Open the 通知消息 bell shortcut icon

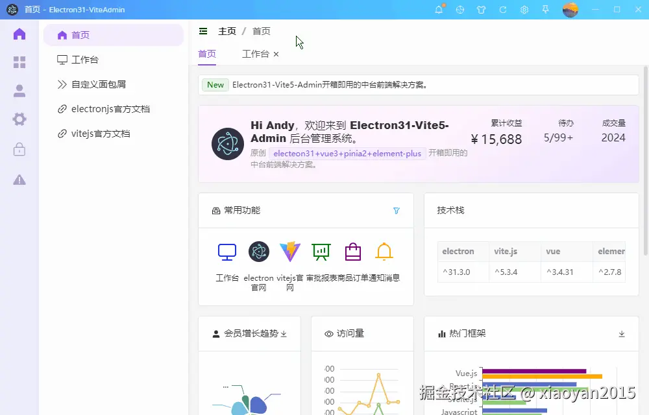click(x=384, y=252)
